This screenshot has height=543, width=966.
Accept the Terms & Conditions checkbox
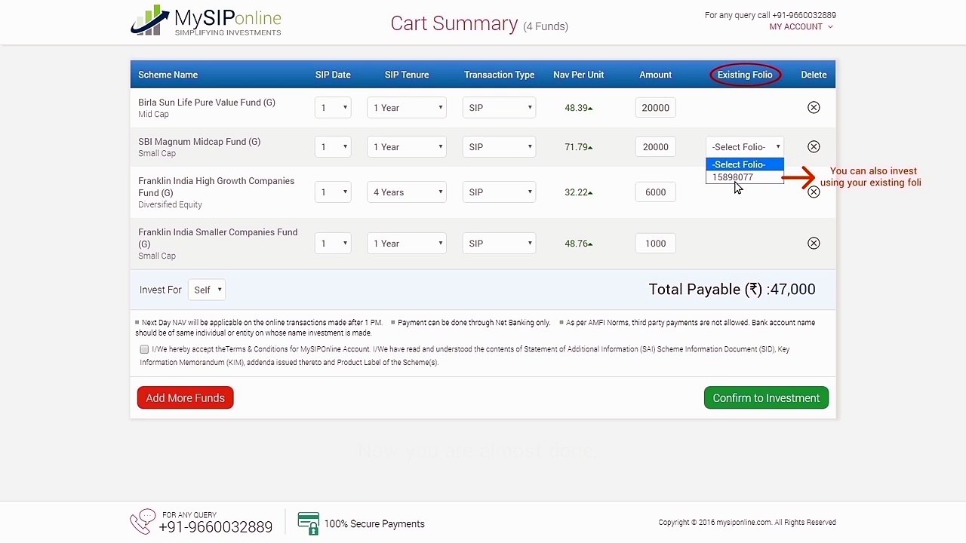click(144, 349)
